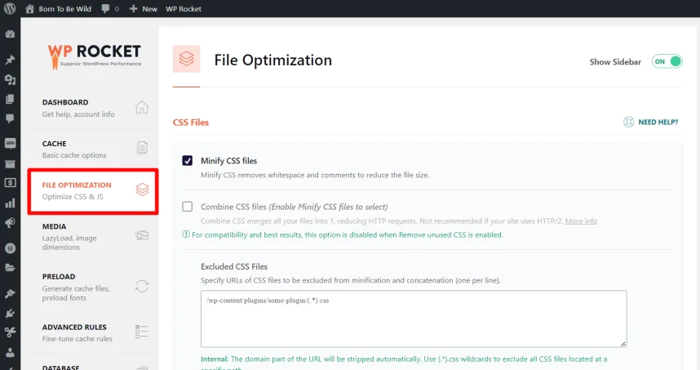Image resolution: width=700 pixels, height=370 pixels.
Task: Open the Dashboard house icon in WP Rocket
Action: click(142, 108)
